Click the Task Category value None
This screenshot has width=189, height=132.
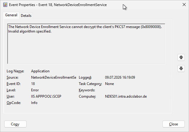109,84
